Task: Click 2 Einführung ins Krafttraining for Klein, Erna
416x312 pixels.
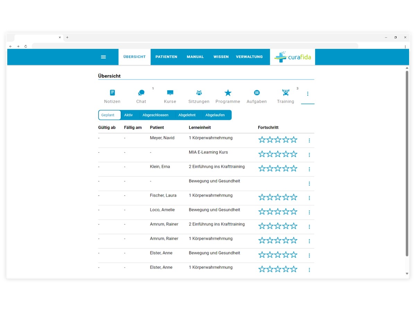Action: (x=217, y=167)
